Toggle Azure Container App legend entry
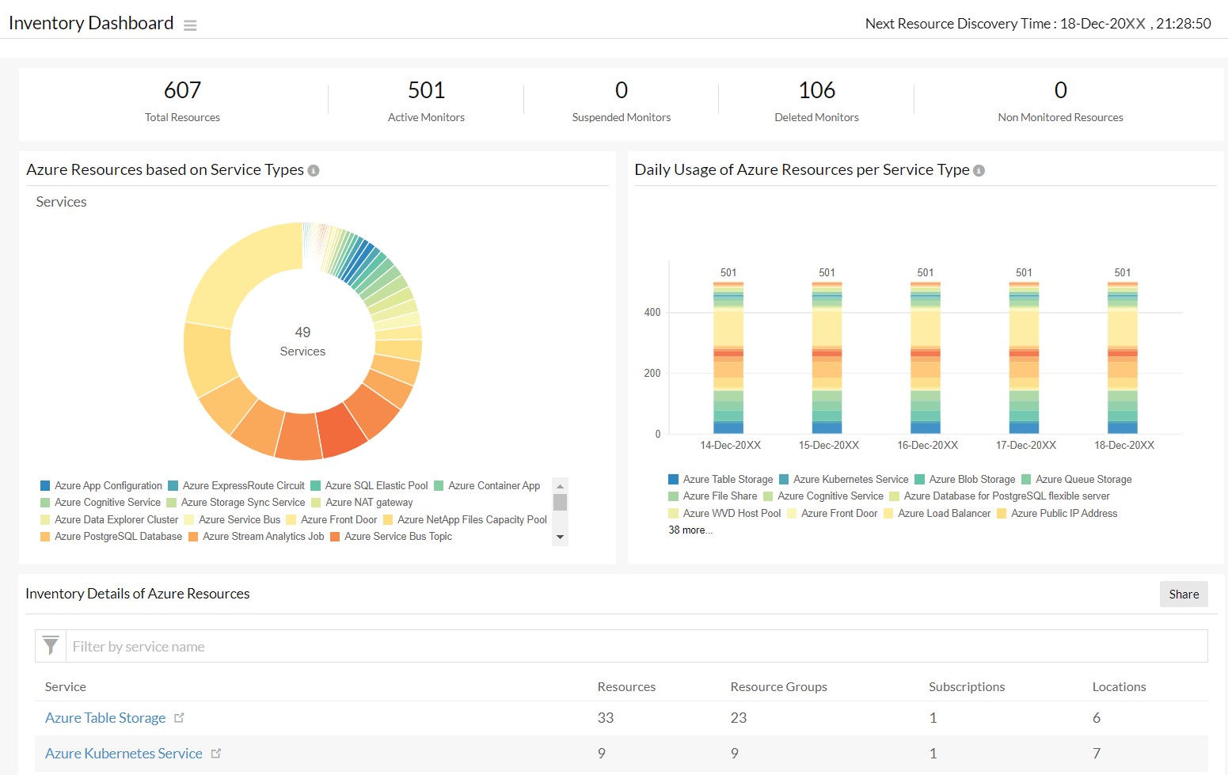The image size is (1228, 775). point(487,486)
